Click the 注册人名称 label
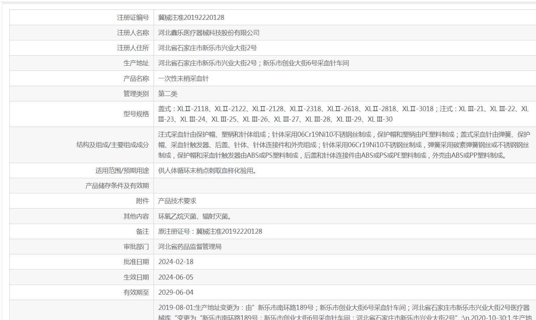Image resolution: width=536 pixels, height=320 pixels. point(133,32)
